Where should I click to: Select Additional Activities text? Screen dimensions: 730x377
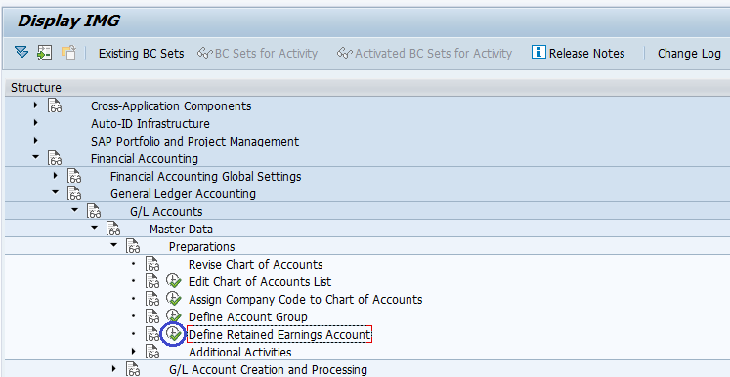pos(239,352)
